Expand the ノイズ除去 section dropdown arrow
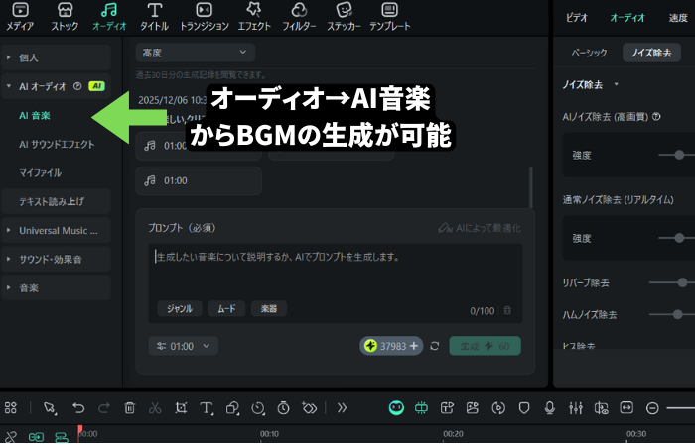 (x=617, y=84)
